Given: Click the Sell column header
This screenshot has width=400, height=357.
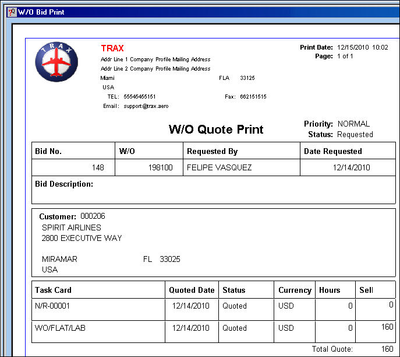Looking at the screenshot, I should tap(366, 290).
